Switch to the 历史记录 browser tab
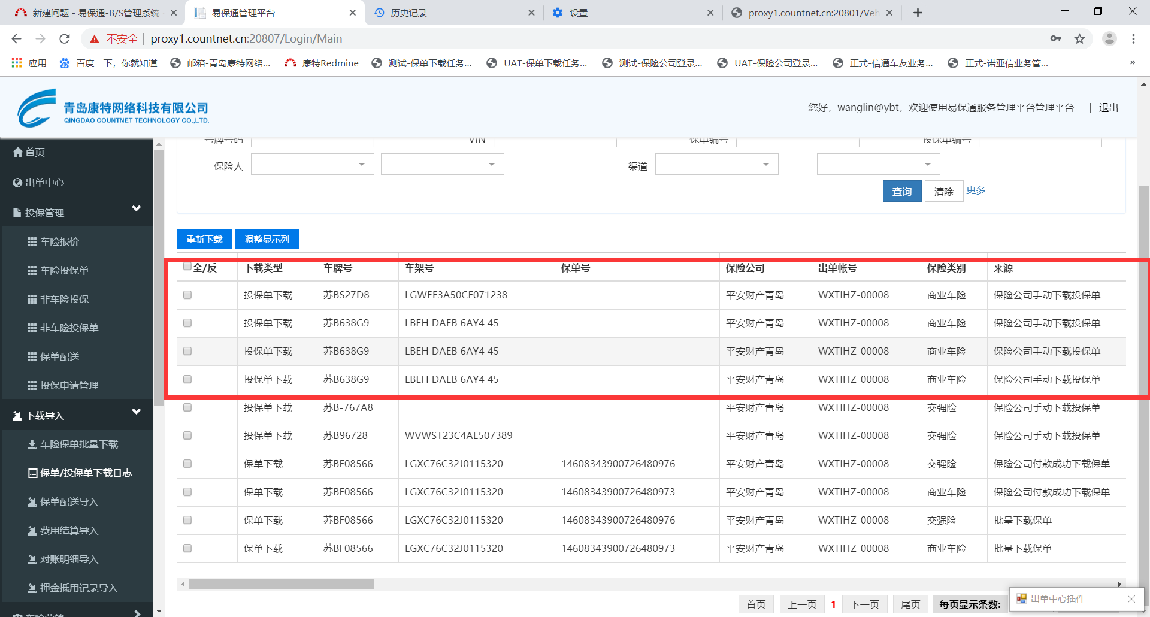The width and height of the screenshot is (1150, 617). pos(408,13)
